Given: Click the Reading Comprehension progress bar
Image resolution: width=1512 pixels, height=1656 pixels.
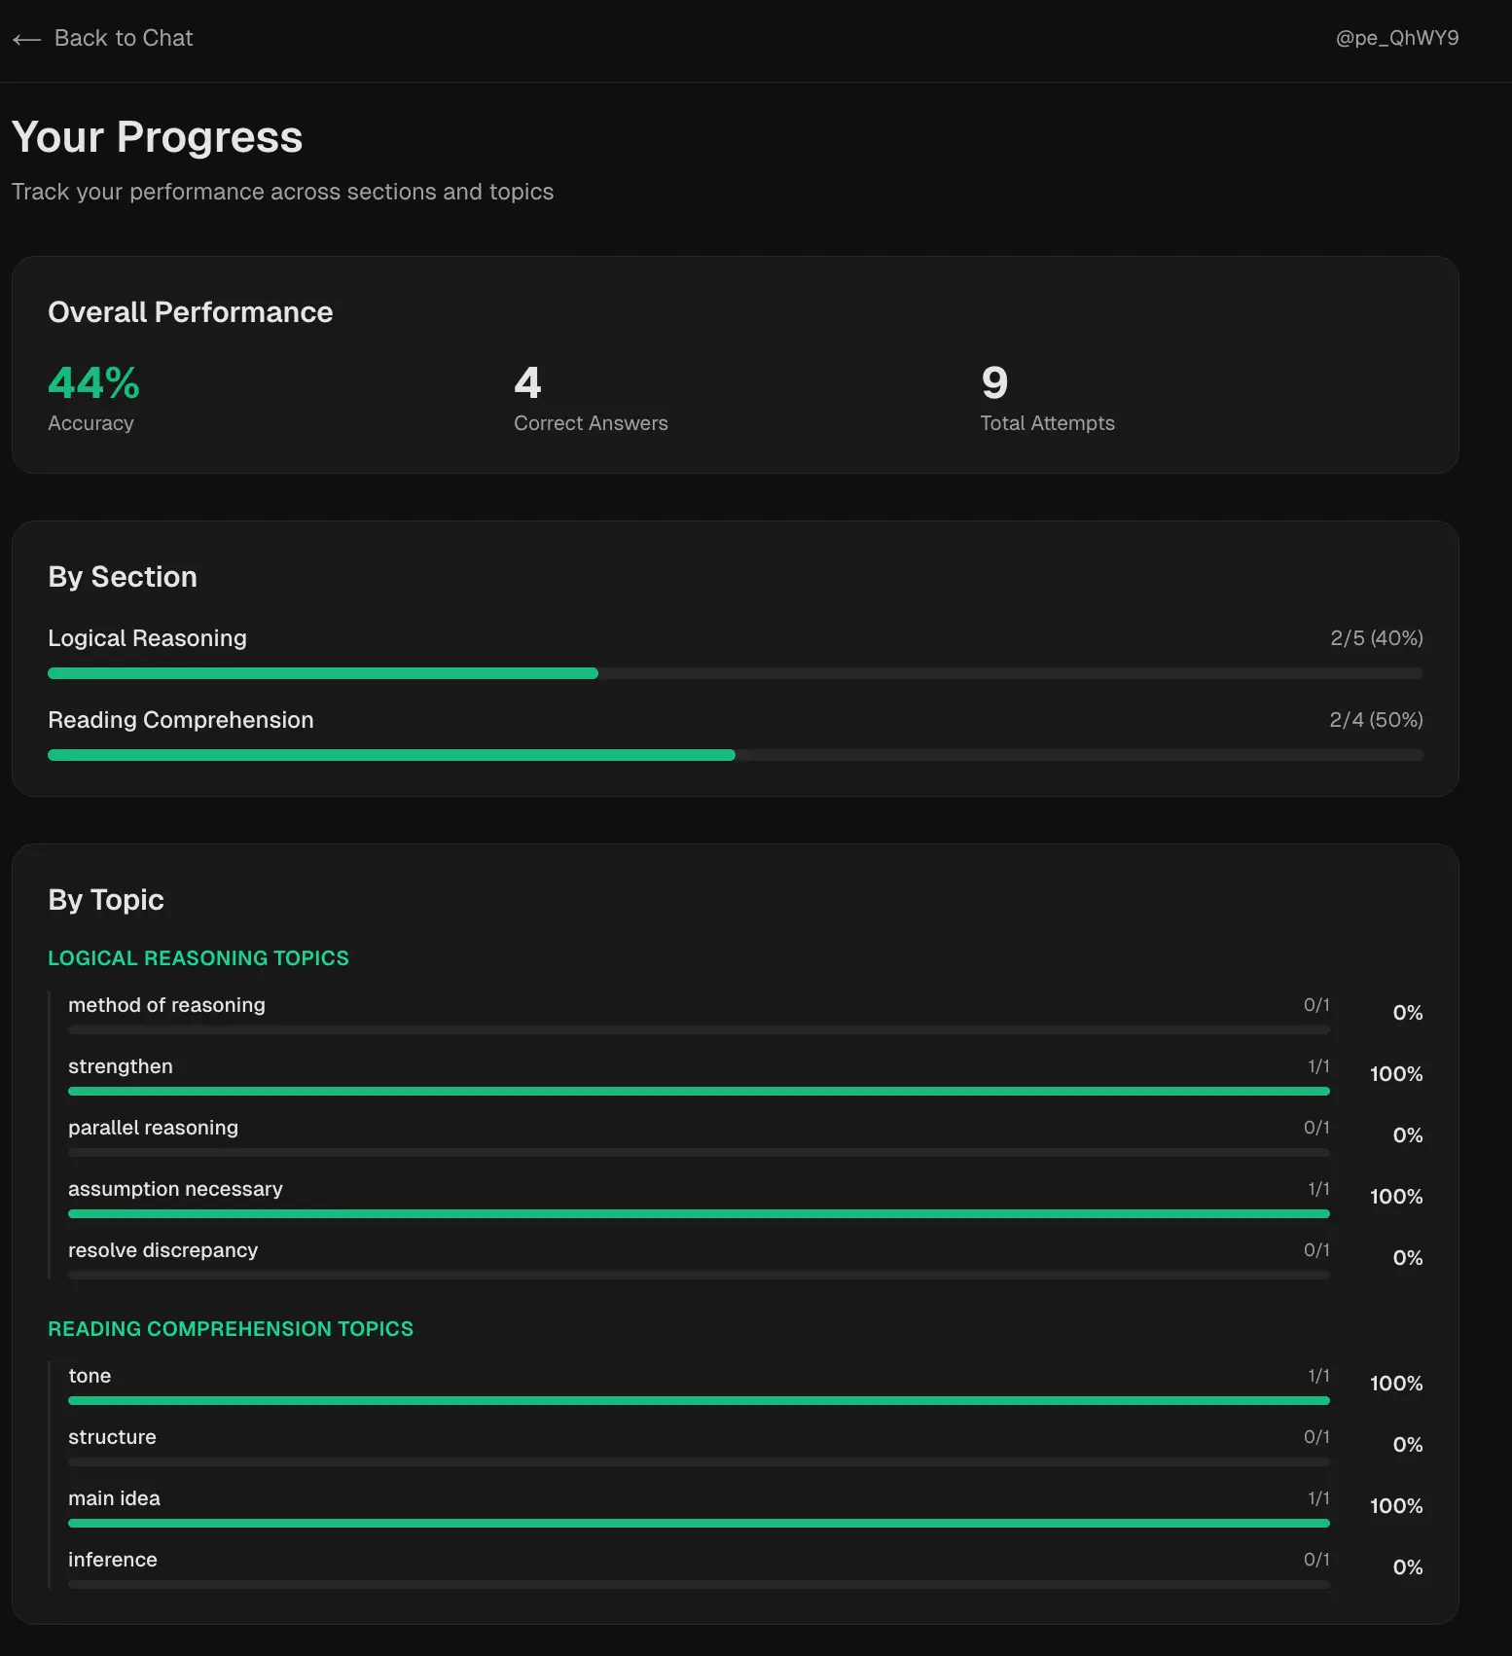Looking at the screenshot, I should (735, 754).
